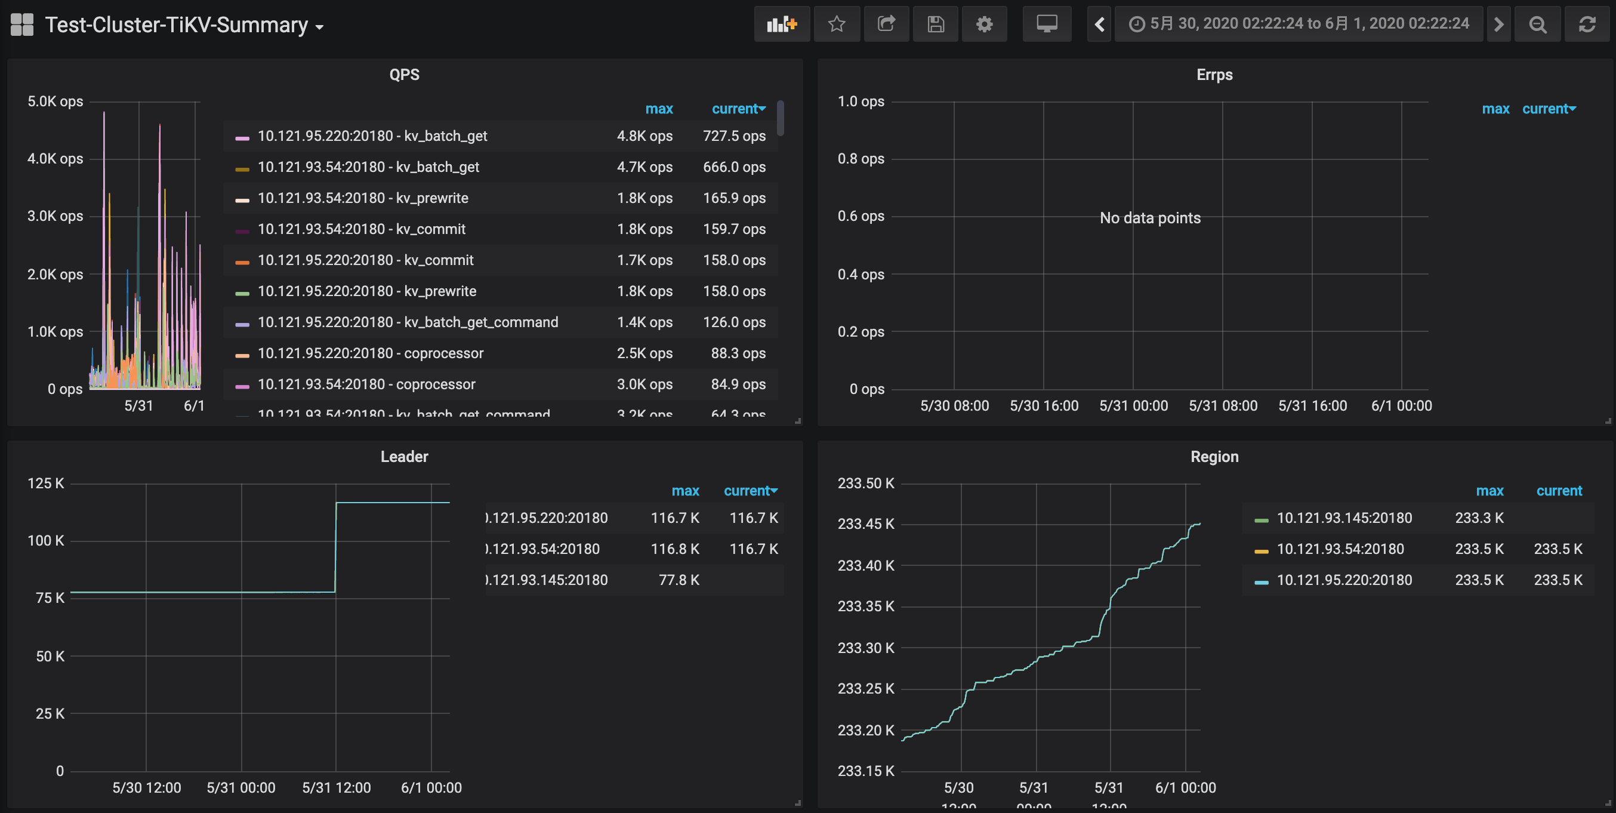Toggle 10.121.95.220:20180 kv_batch_get series

tap(372, 136)
